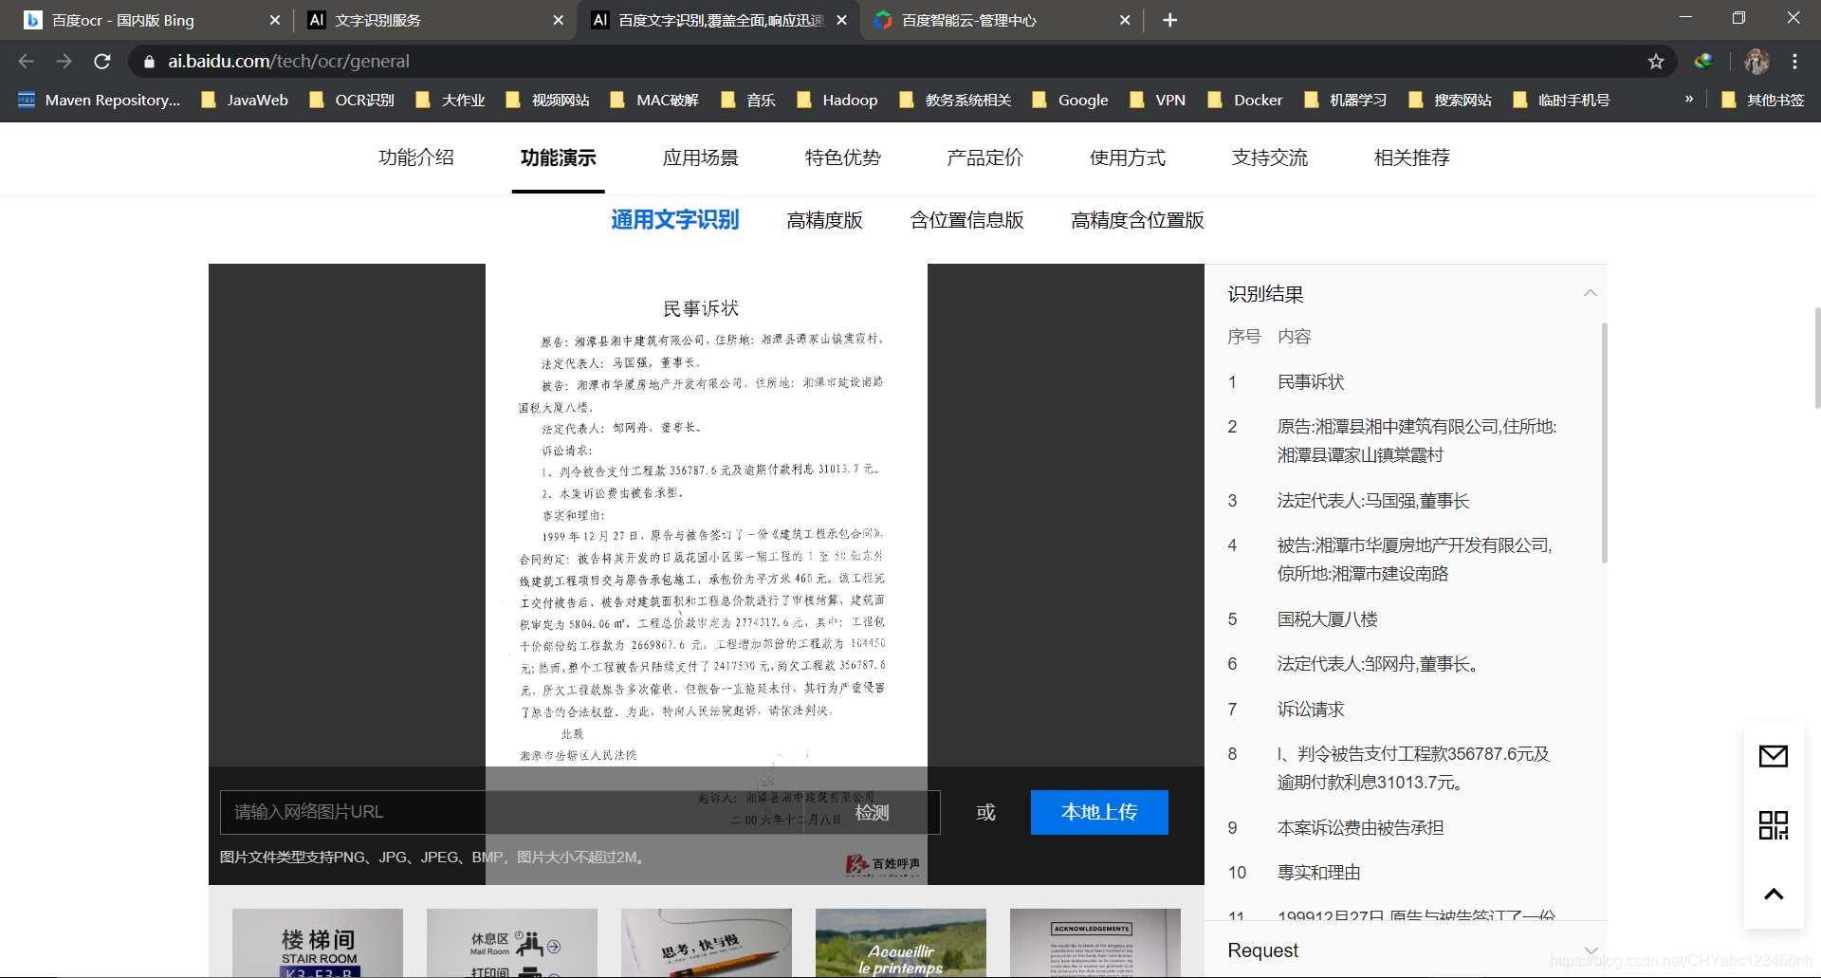Click the site lock icon

pos(149,62)
